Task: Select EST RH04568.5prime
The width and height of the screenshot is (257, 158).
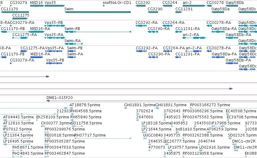Action: 72,114
